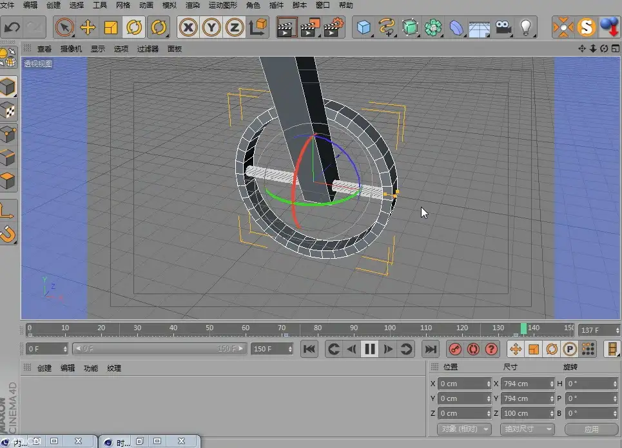
Task: Toggle X axis lock
Action: [188, 27]
